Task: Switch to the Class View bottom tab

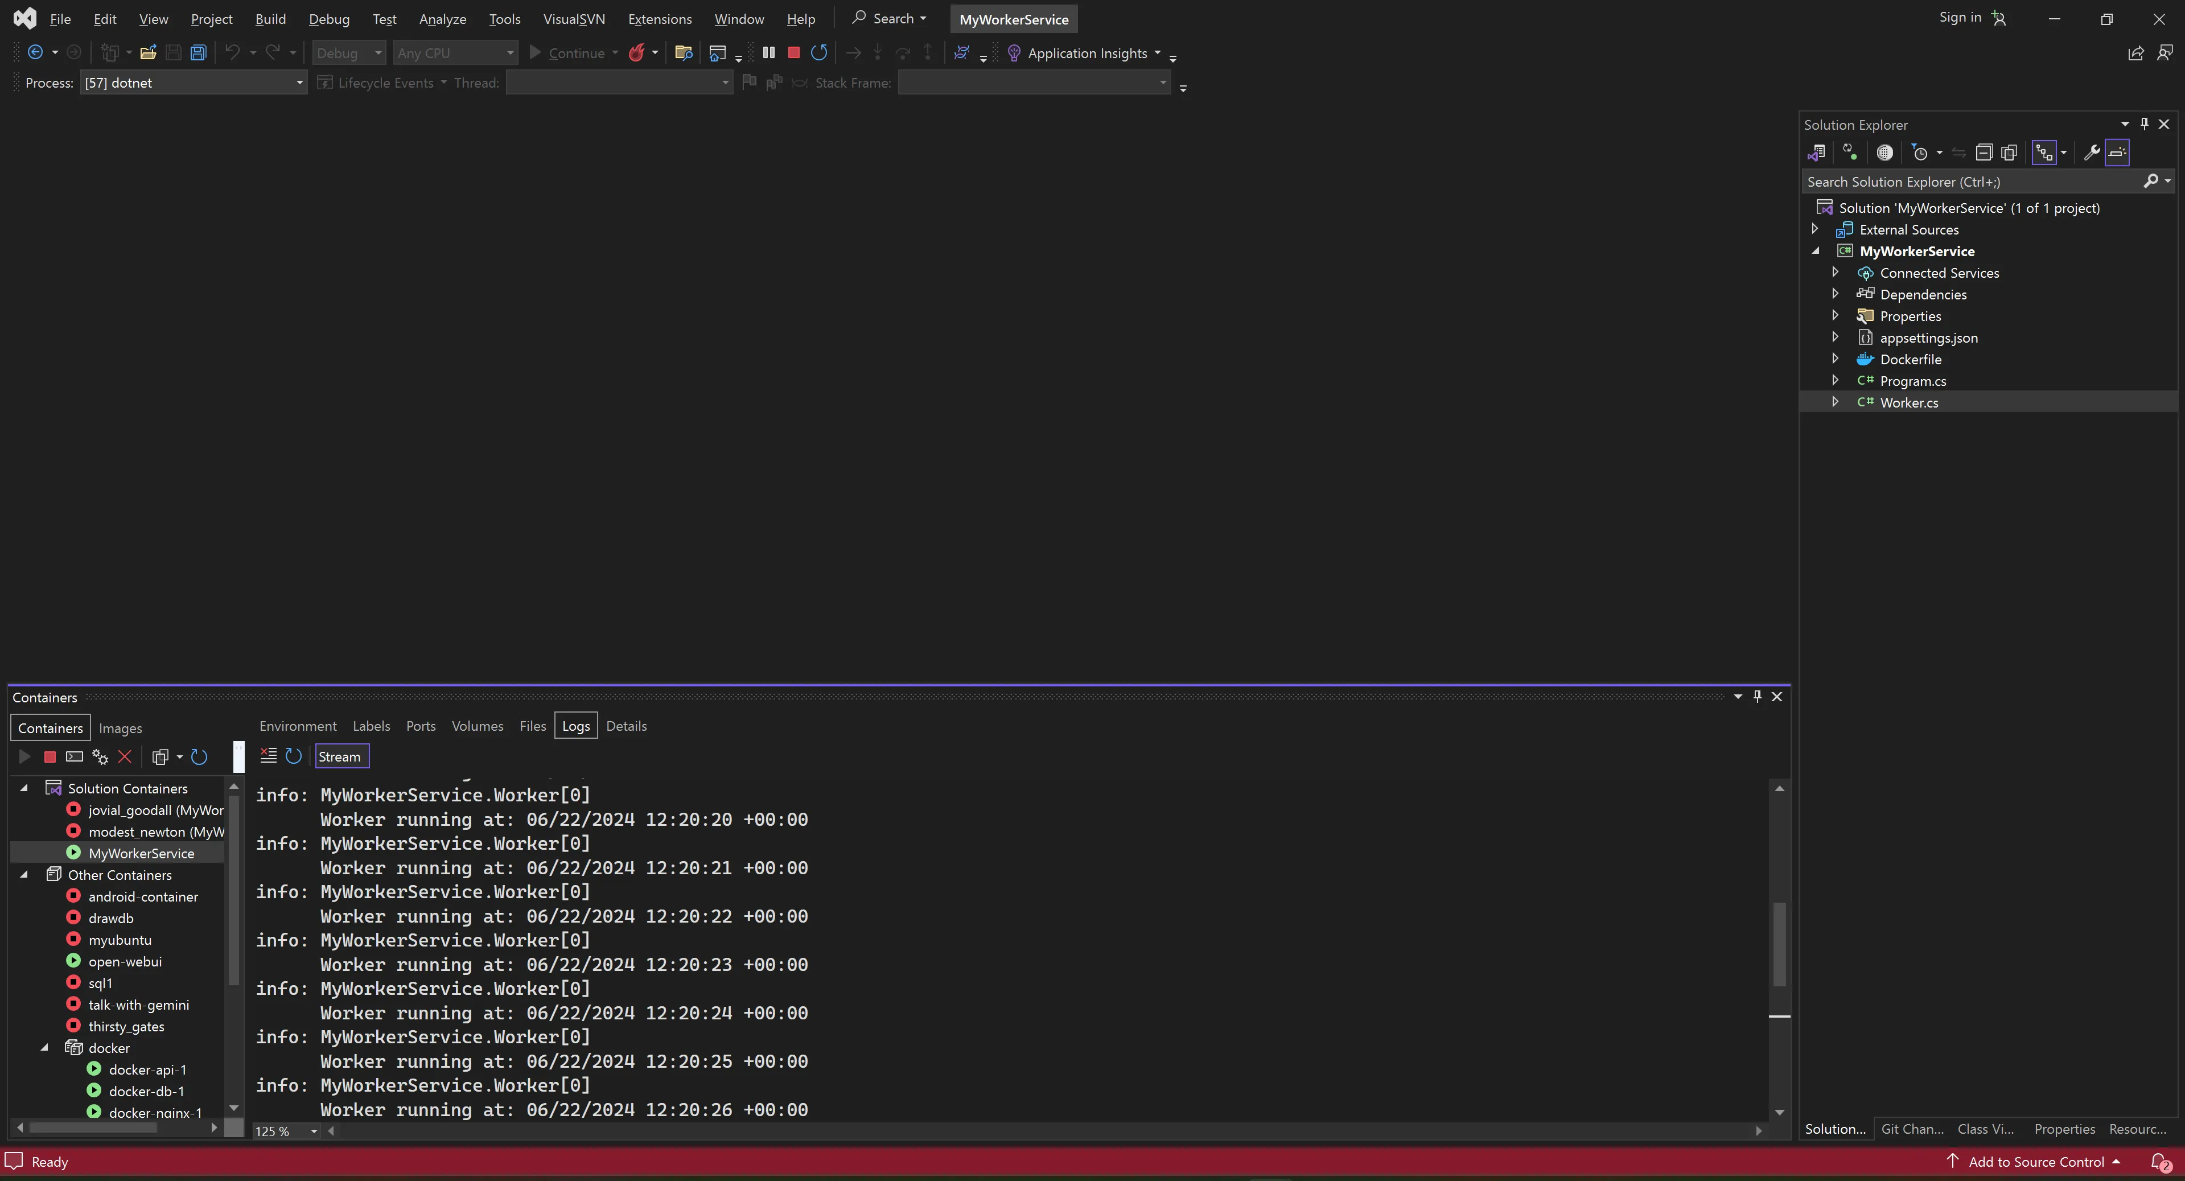Action: [x=1986, y=1129]
